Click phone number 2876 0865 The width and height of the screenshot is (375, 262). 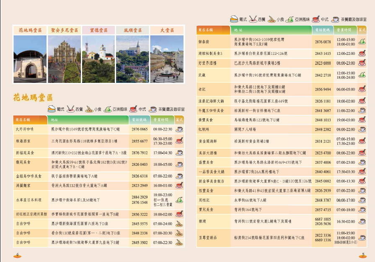(140, 130)
